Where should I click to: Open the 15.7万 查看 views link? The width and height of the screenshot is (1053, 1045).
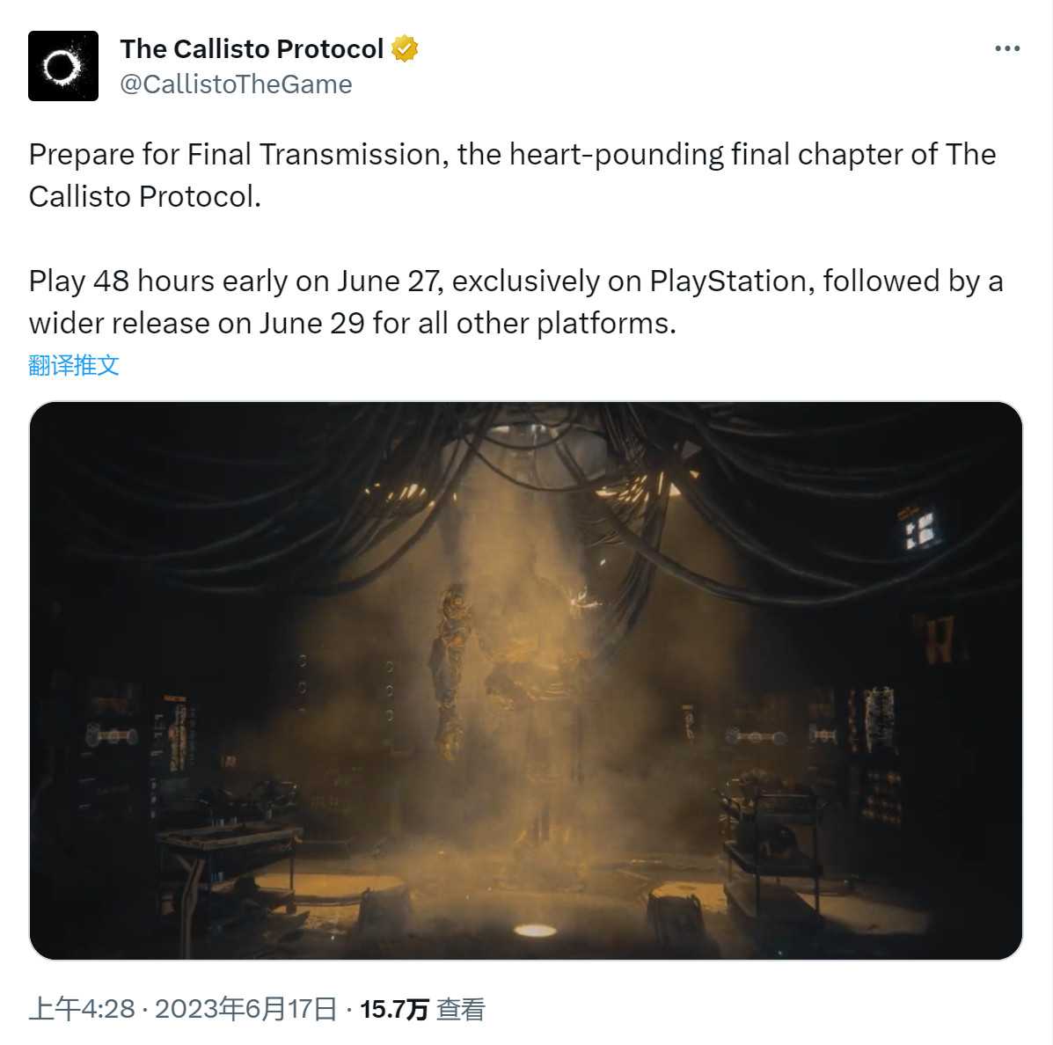coord(422,1009)
